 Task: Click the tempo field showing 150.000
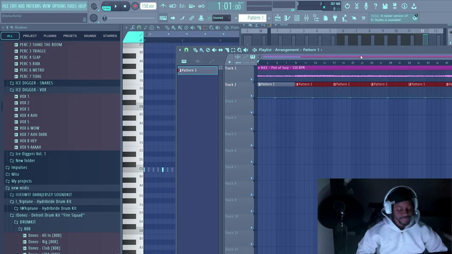pyautogui.click(x=148, y=6)
